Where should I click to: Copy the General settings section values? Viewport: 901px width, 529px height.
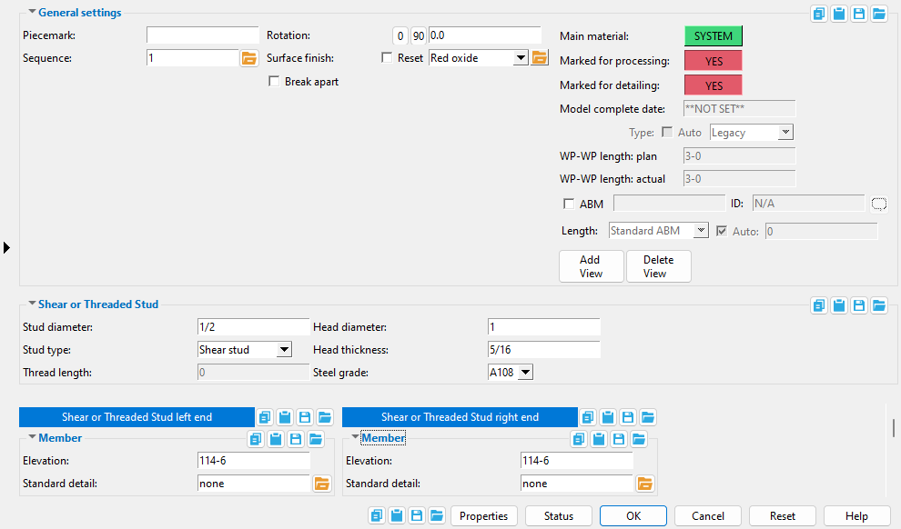pos(819,14)
